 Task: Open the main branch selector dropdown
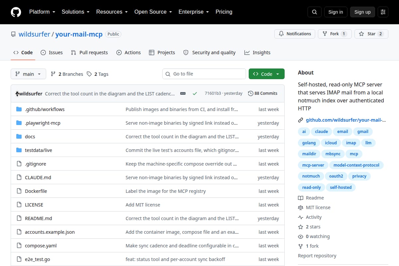[28, 74]
